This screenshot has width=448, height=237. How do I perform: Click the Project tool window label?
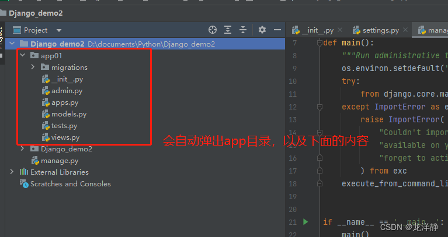click(36, 30)
